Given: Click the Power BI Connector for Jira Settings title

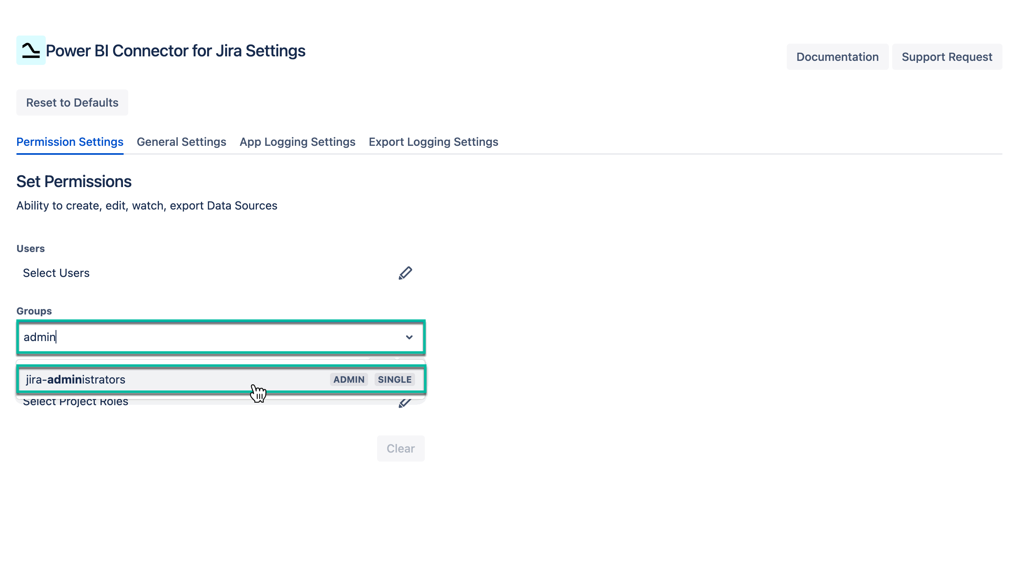Looking at the screenshot, I should point(176,51).
